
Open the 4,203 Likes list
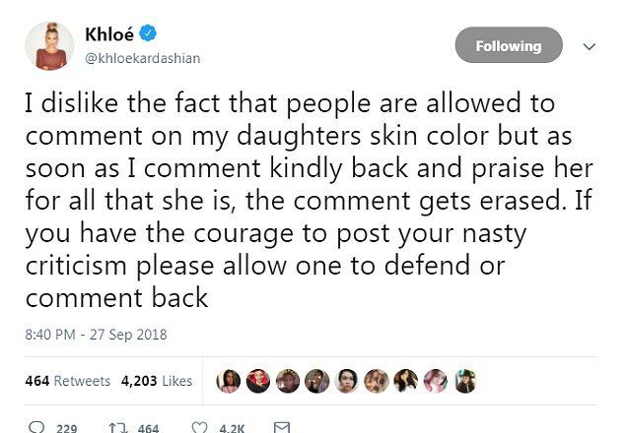[x=156, y=381]
